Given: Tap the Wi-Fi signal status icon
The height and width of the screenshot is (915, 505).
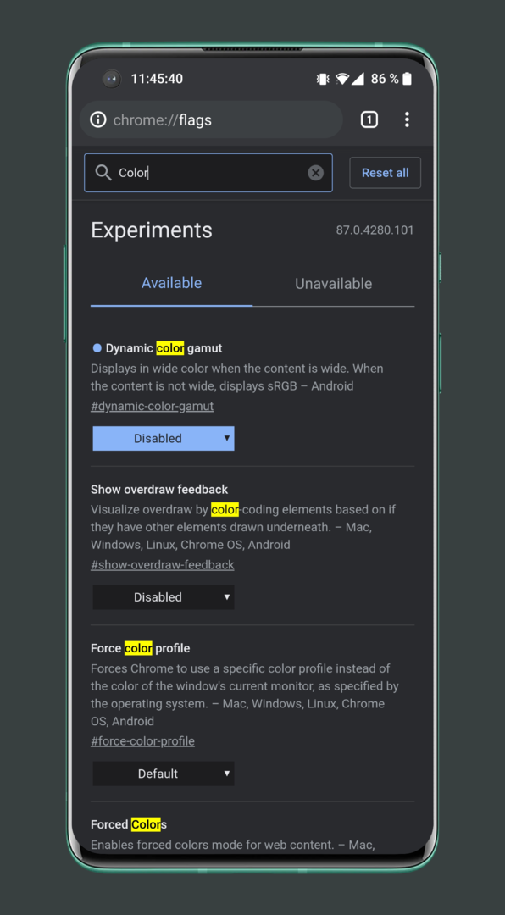Looking at the screenshot, I should tap(342, 79).
